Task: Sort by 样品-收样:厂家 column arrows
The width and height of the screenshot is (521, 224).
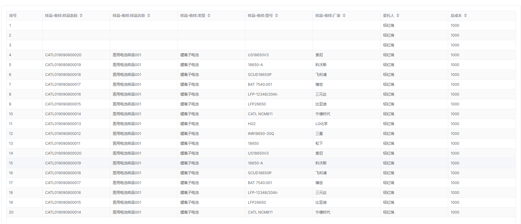Action: tap(344, 15)
